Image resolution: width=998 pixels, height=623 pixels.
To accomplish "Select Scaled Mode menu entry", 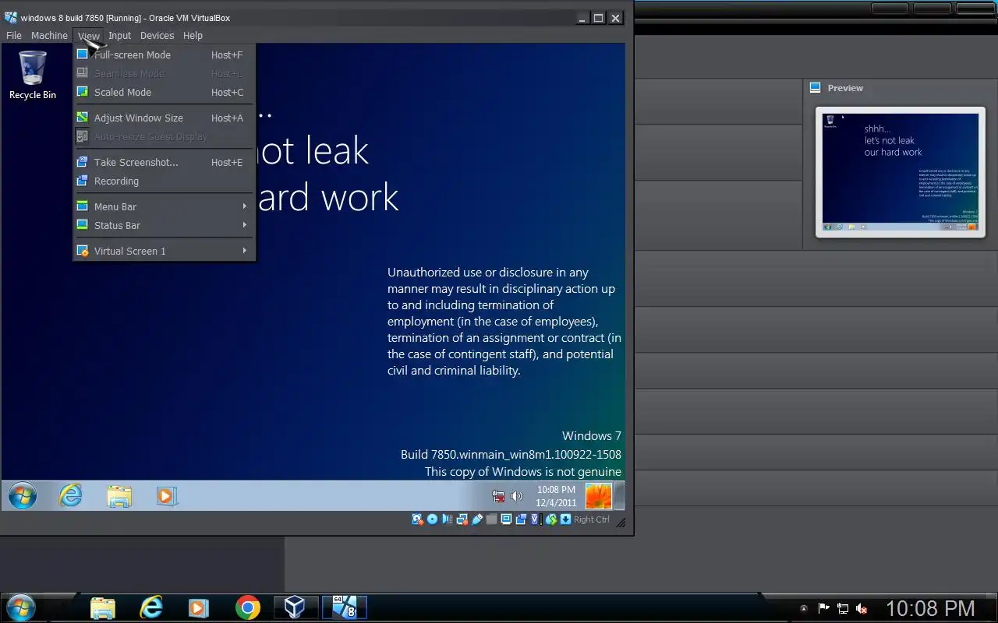I will pyautogui.click(x=164, y=92).
